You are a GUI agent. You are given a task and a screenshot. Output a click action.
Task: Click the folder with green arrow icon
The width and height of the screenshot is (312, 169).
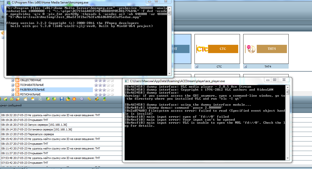68,99
